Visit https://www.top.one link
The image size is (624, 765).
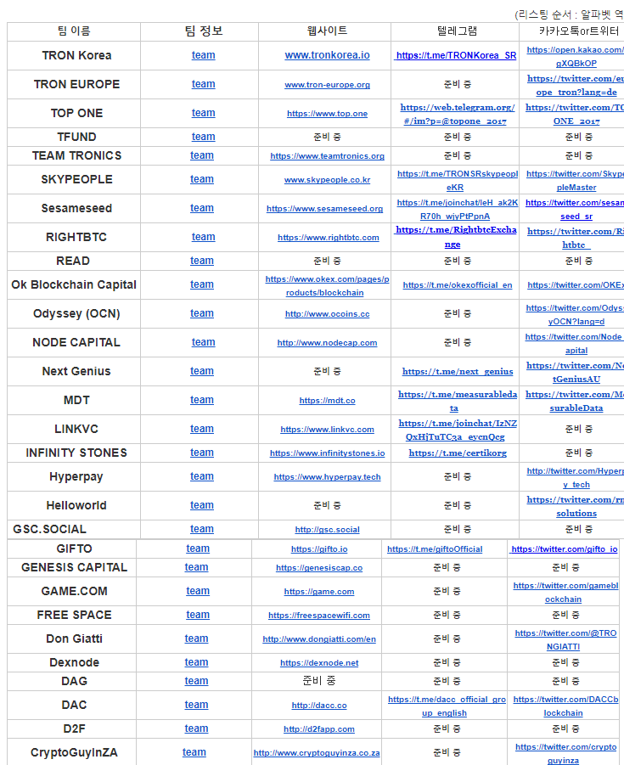(328, 113)
